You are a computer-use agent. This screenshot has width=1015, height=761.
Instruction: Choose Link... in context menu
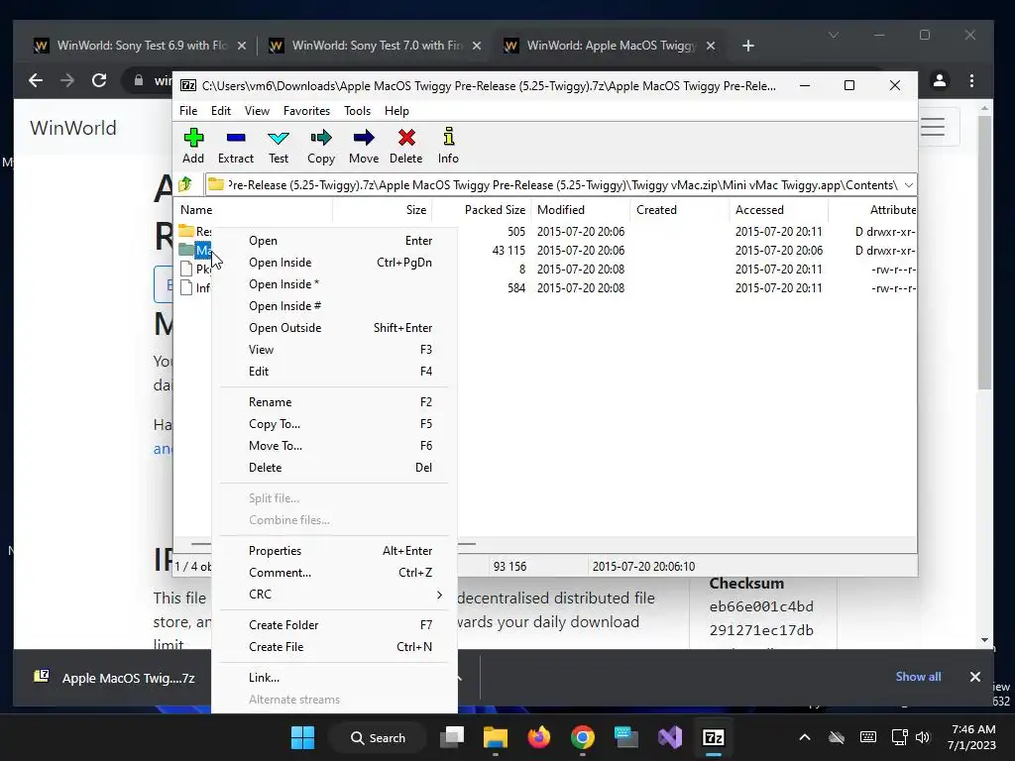coord(334,678)
